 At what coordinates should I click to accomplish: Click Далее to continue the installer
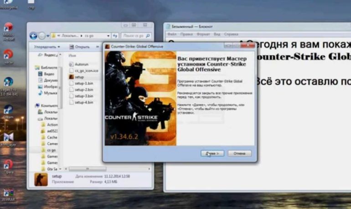212,153
